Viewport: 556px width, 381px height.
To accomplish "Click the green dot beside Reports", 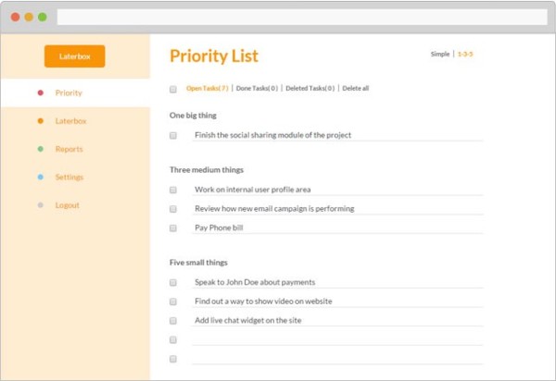I will point(40,149).
